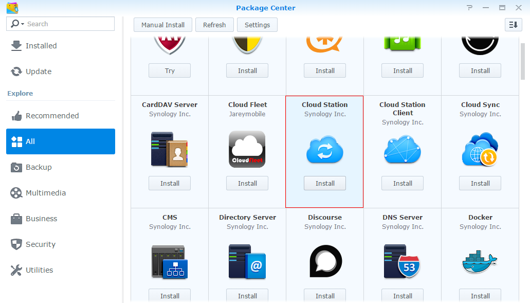Click the Cloud Sync package icon
Screen dimensions: 530x303
point(480,149)
